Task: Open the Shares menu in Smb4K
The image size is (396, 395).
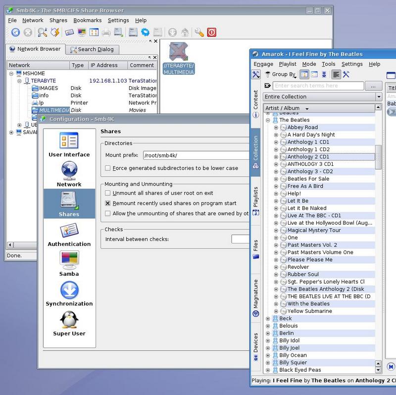Action: click(x=58, y=20)
